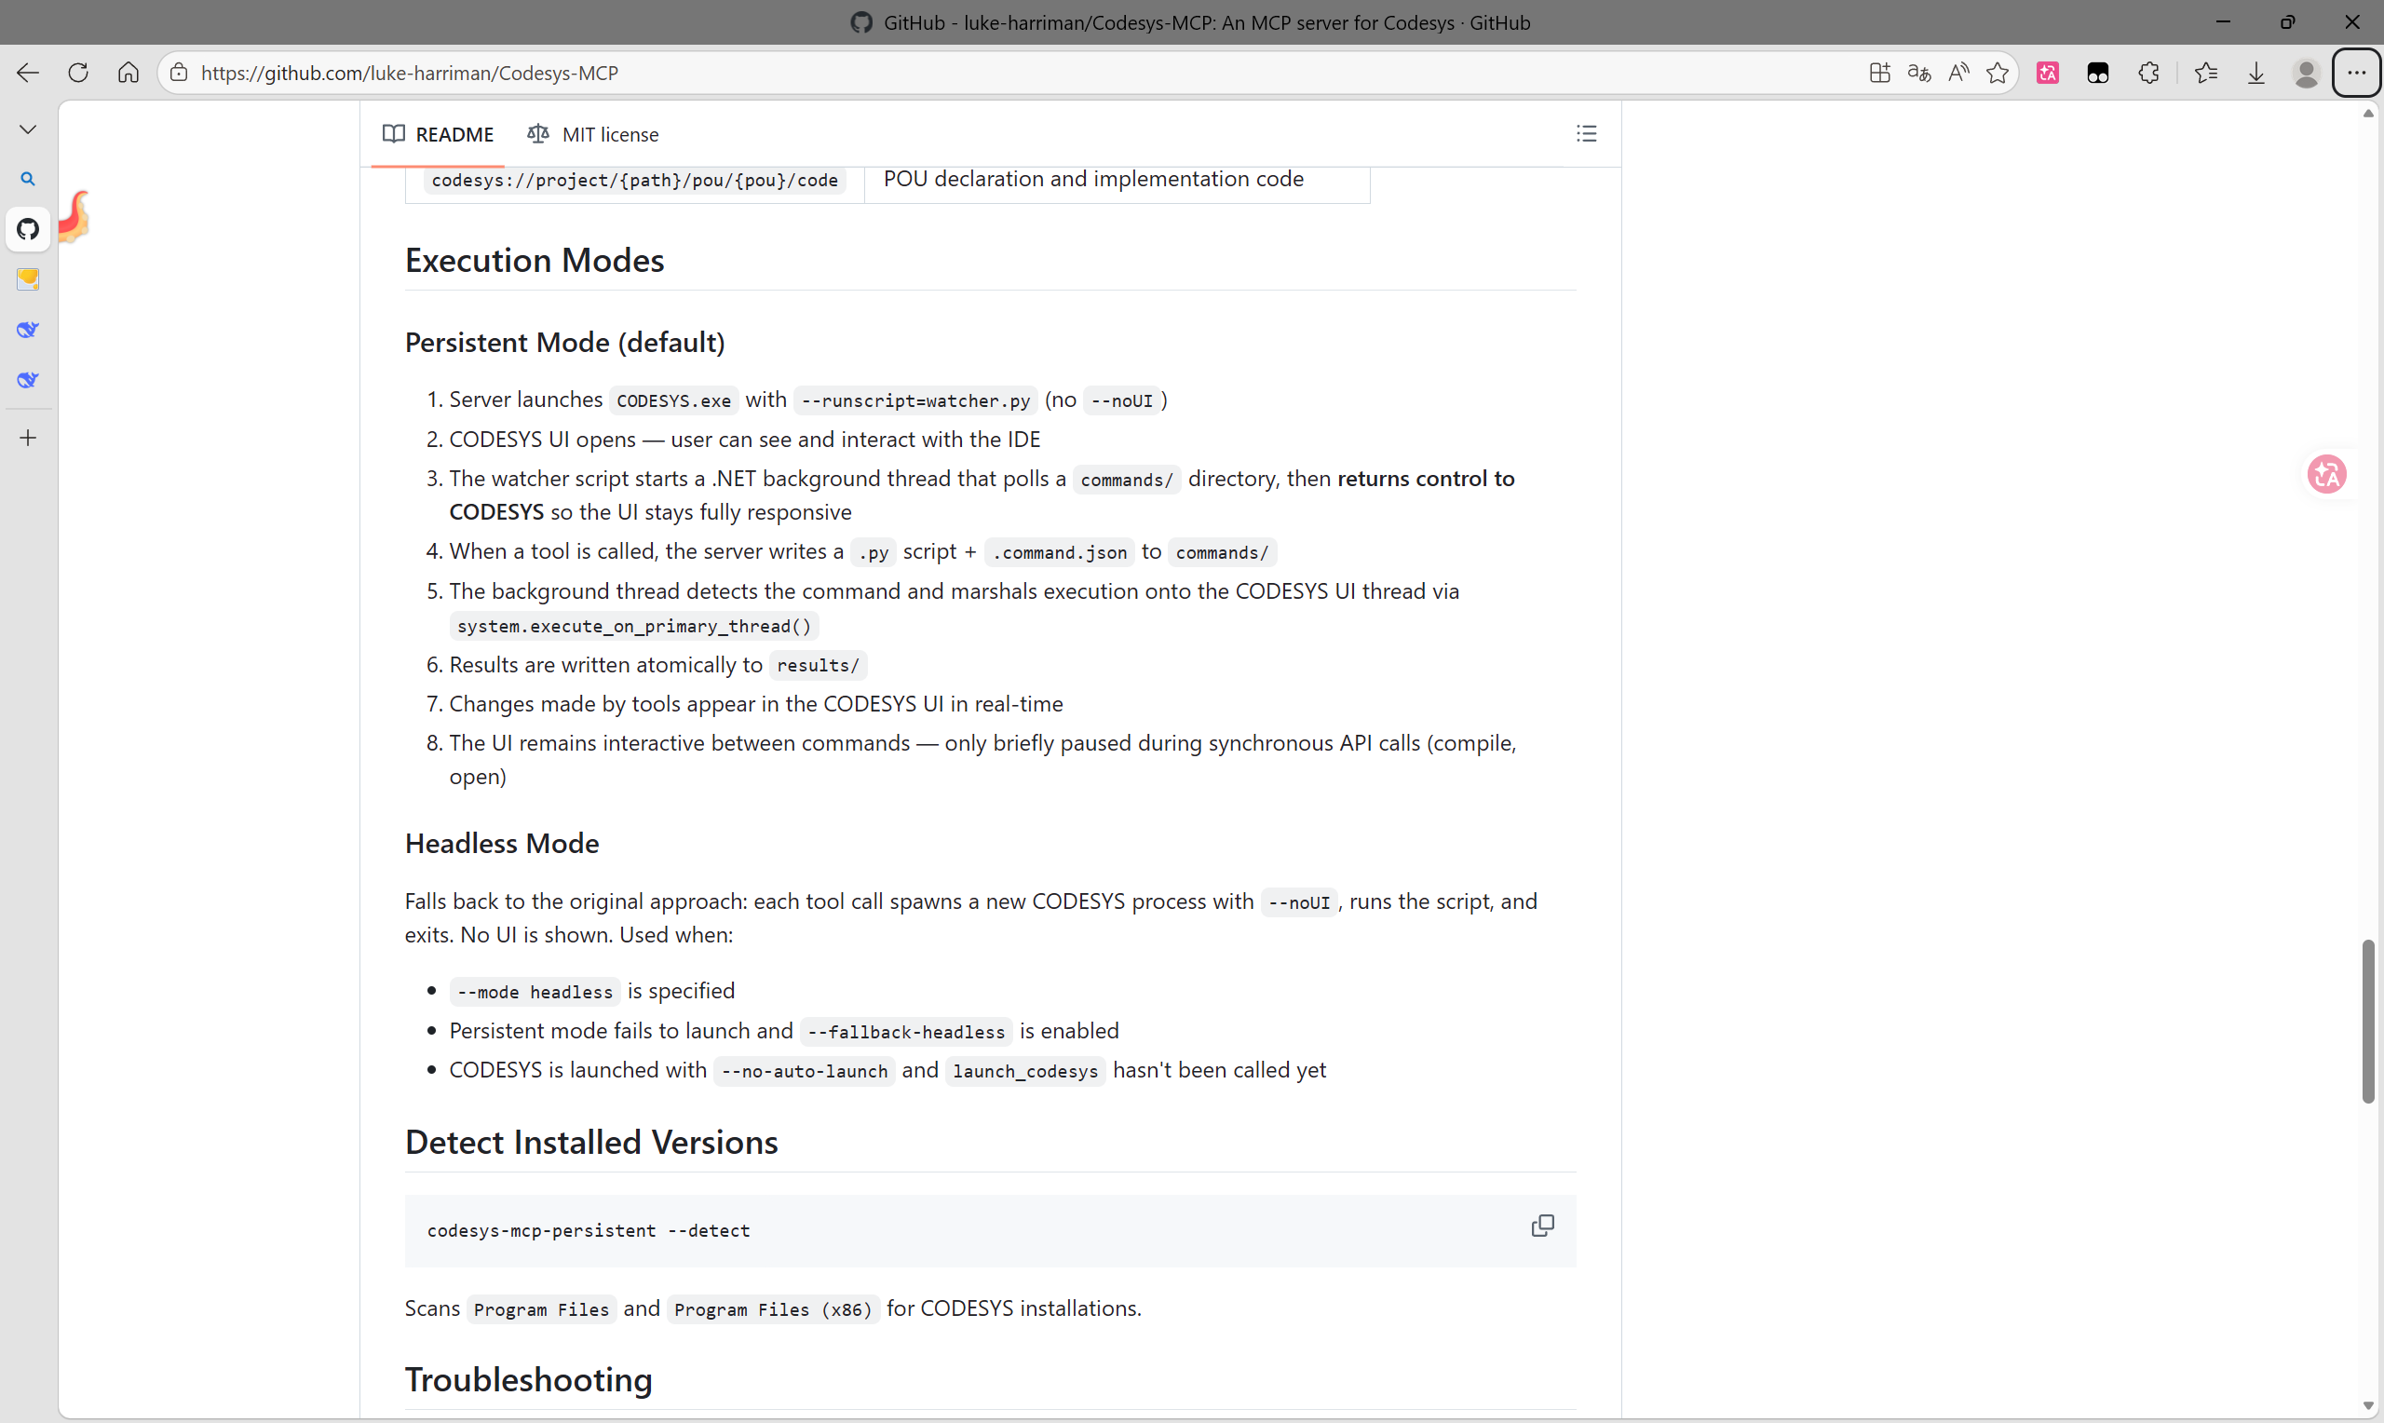Switch to the README tab

point(438,134)
